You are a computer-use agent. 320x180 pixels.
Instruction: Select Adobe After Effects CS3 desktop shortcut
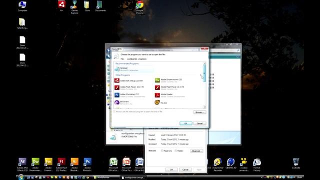point(22,164)
